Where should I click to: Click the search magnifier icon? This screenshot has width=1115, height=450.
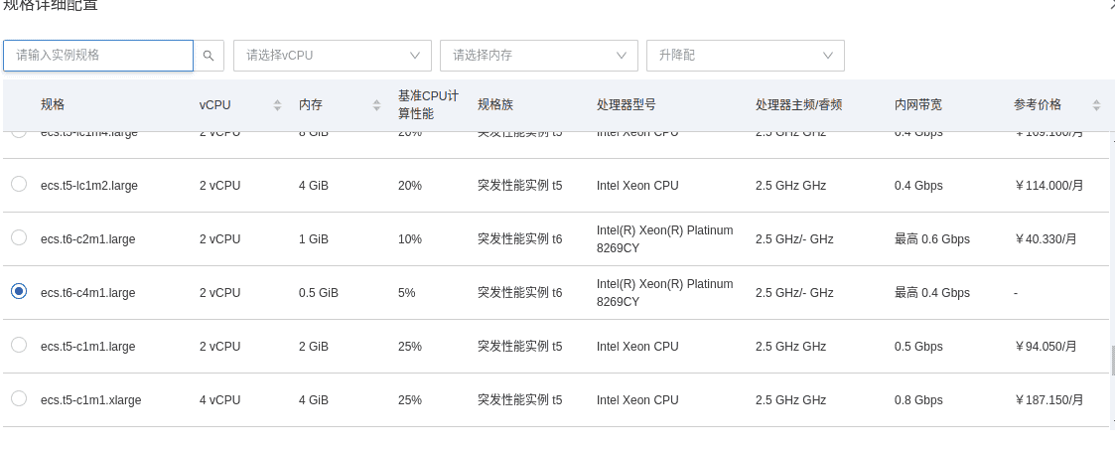pos(209,56)
